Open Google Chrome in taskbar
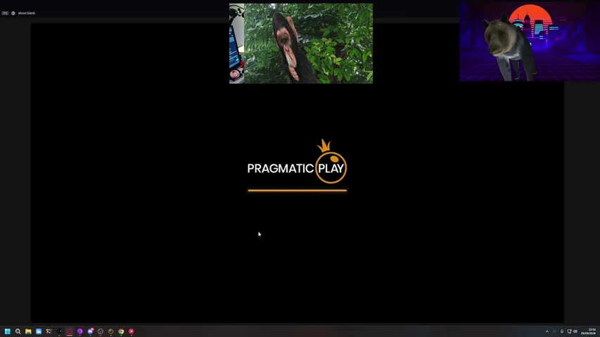The image size is (600, 337). click(x=121, y=331)
